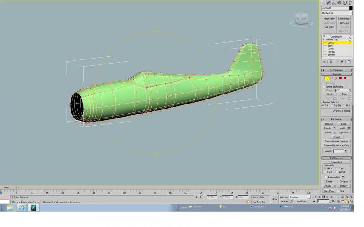Select TurboSmooth in the modifier stack
The image size is (364, 227).
coord(335,37)
